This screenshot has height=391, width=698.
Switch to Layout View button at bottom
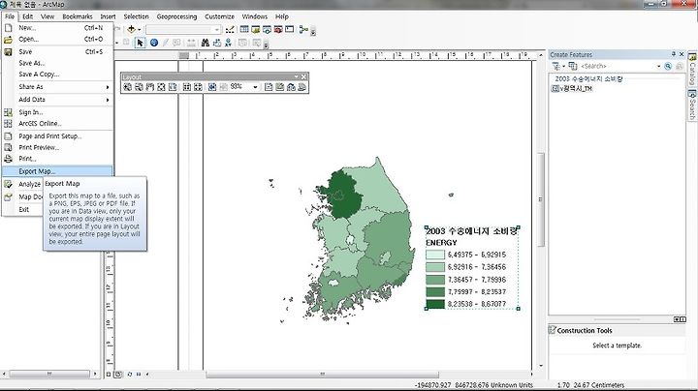(118, 375)
